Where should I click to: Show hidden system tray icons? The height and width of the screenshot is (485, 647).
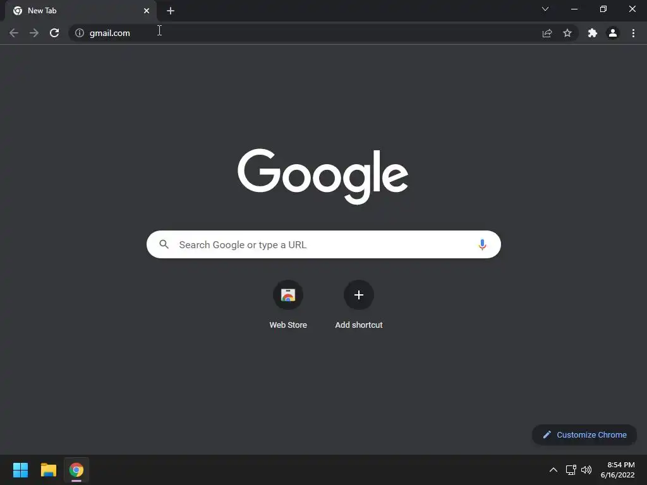[x=553, y=470]
